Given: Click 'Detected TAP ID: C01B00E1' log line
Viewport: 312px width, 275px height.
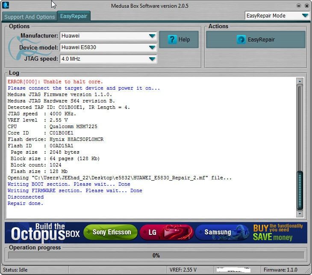Looking at the screenshot, I should pyautogui.click(x=69, y=107).
